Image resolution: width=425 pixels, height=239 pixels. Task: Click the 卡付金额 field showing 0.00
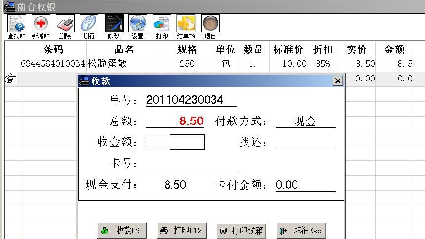(305, 185)
